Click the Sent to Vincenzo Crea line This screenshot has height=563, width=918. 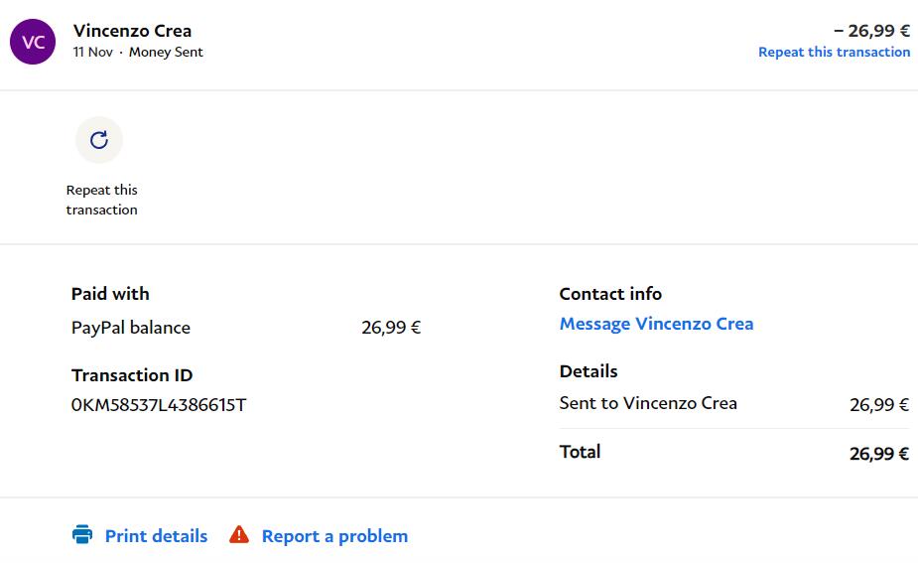tap(648, 403)
